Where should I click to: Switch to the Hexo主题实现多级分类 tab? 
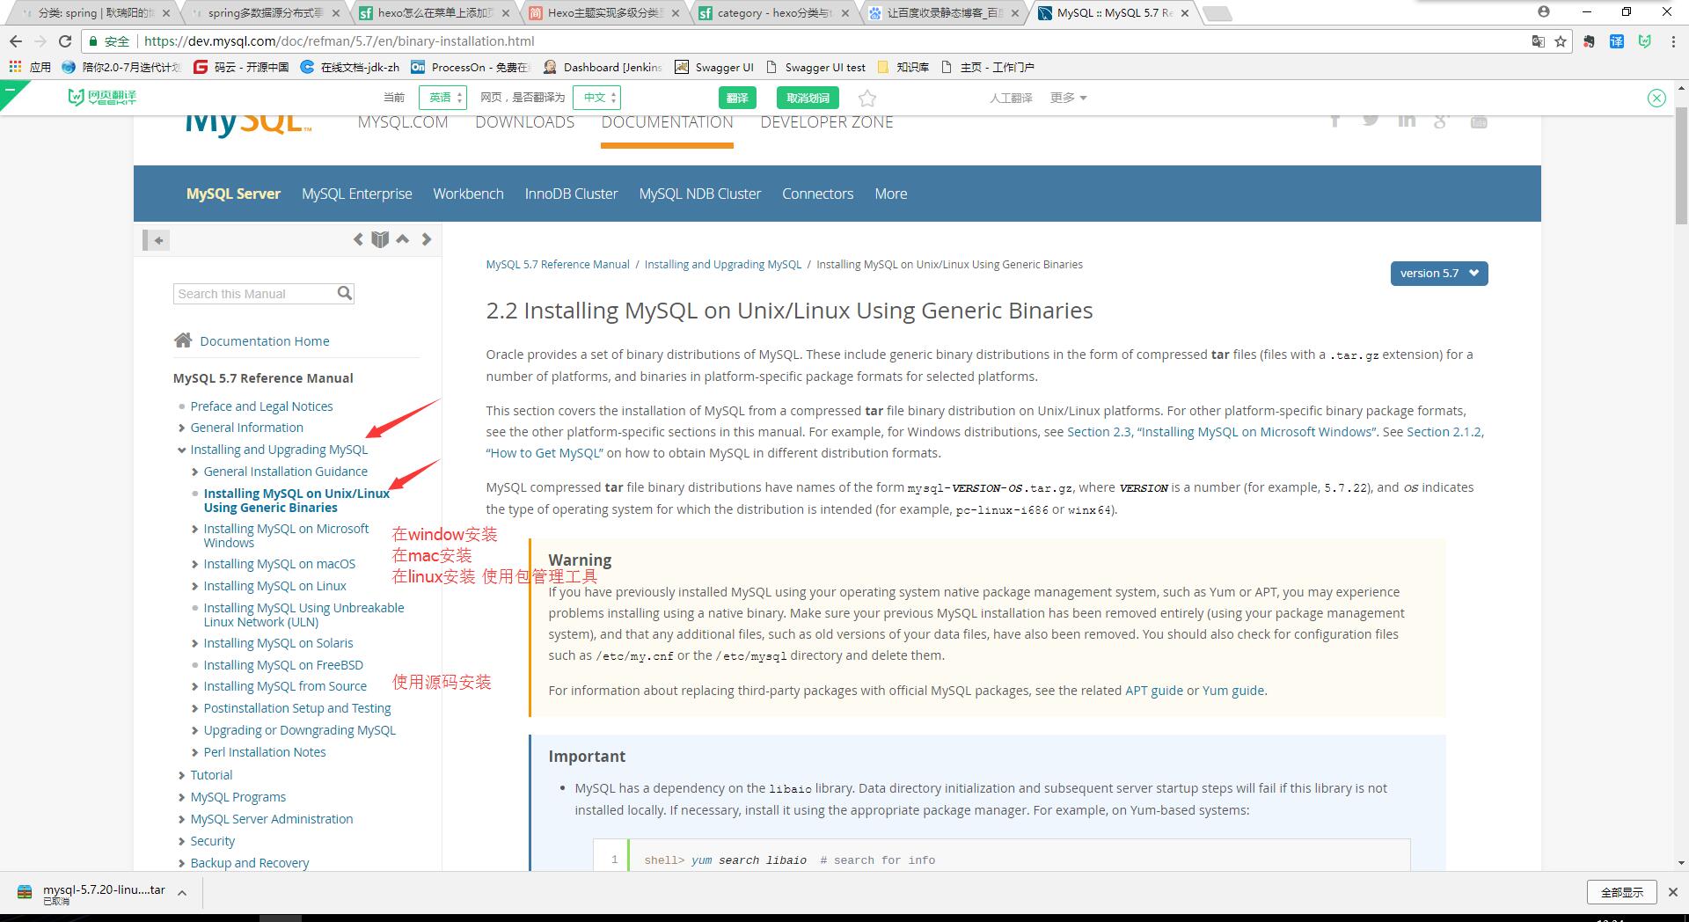tap(604, 13)
